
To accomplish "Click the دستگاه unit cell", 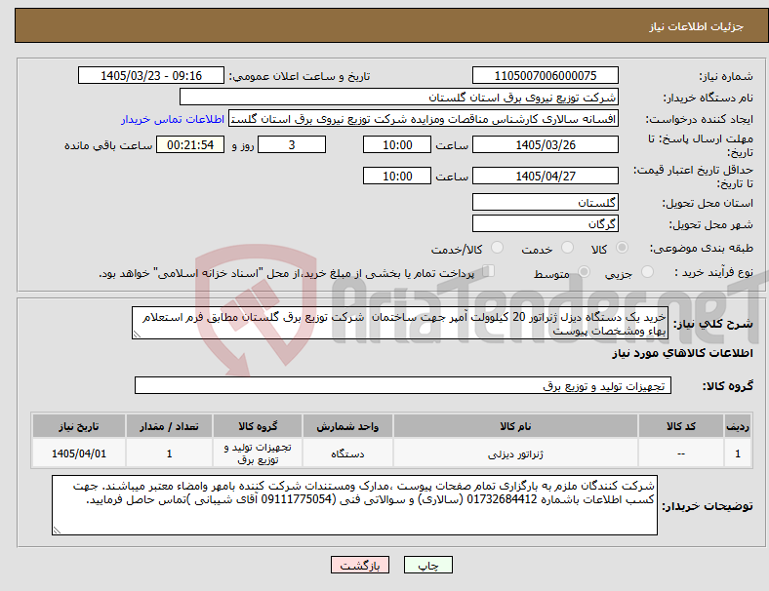I will 347,453.
